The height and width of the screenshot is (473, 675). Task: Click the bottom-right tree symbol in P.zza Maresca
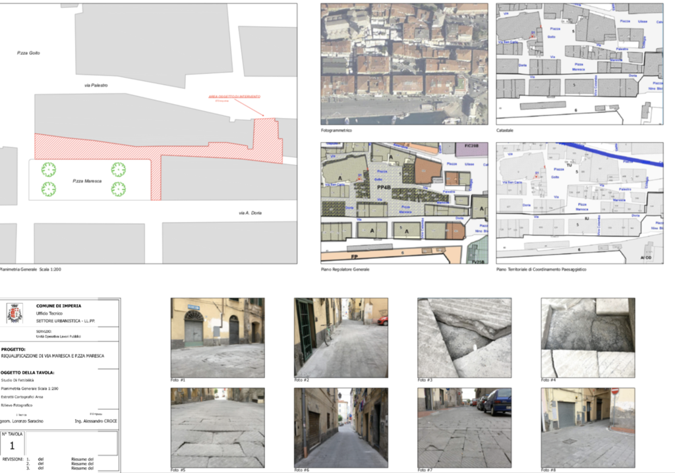pos(119,190)
